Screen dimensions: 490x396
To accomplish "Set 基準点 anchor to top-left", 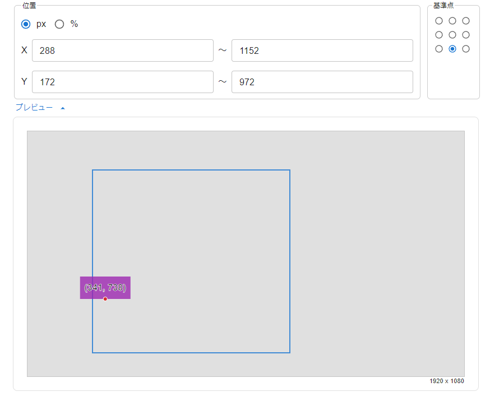I will click(x=439, y=21).
